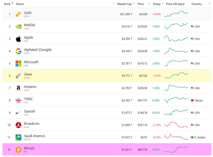Click the Bitcoin logo icon
Viewport: 213px width, 157px height.
point(18,150)
